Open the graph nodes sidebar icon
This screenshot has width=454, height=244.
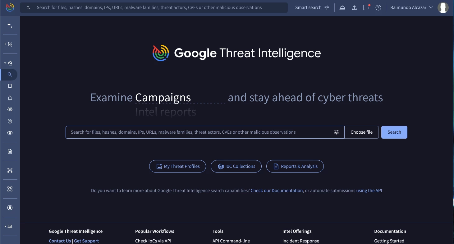10,170
